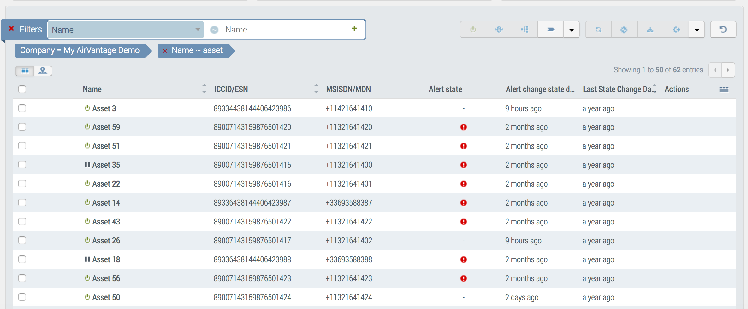This screenshot has width=748, height=309.
Task: Check the box for Asset 59
Action: point(22,127)
